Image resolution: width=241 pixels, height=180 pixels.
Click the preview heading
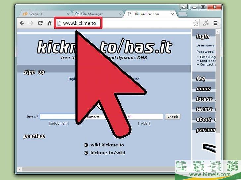pyautogui.click(x=34, y=136)
